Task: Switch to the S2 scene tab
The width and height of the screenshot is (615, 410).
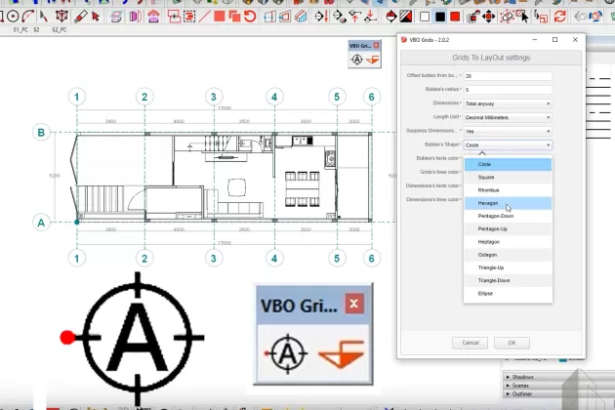Action: point(36,30)
